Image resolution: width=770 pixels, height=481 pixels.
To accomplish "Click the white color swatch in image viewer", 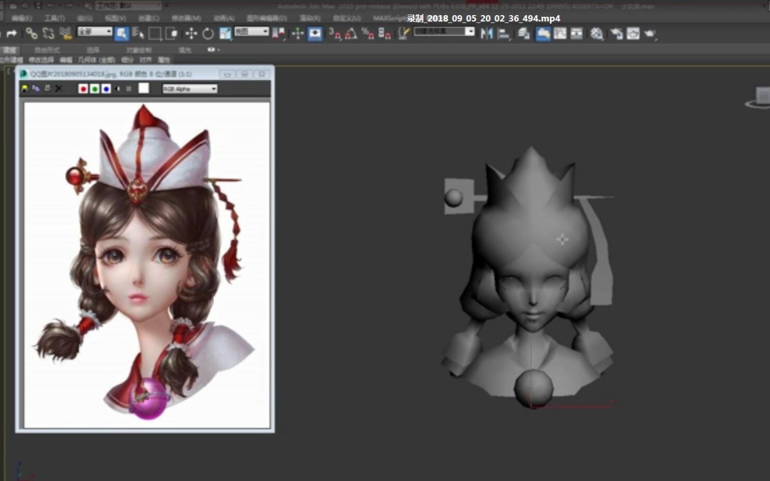I will click(143, 88).
